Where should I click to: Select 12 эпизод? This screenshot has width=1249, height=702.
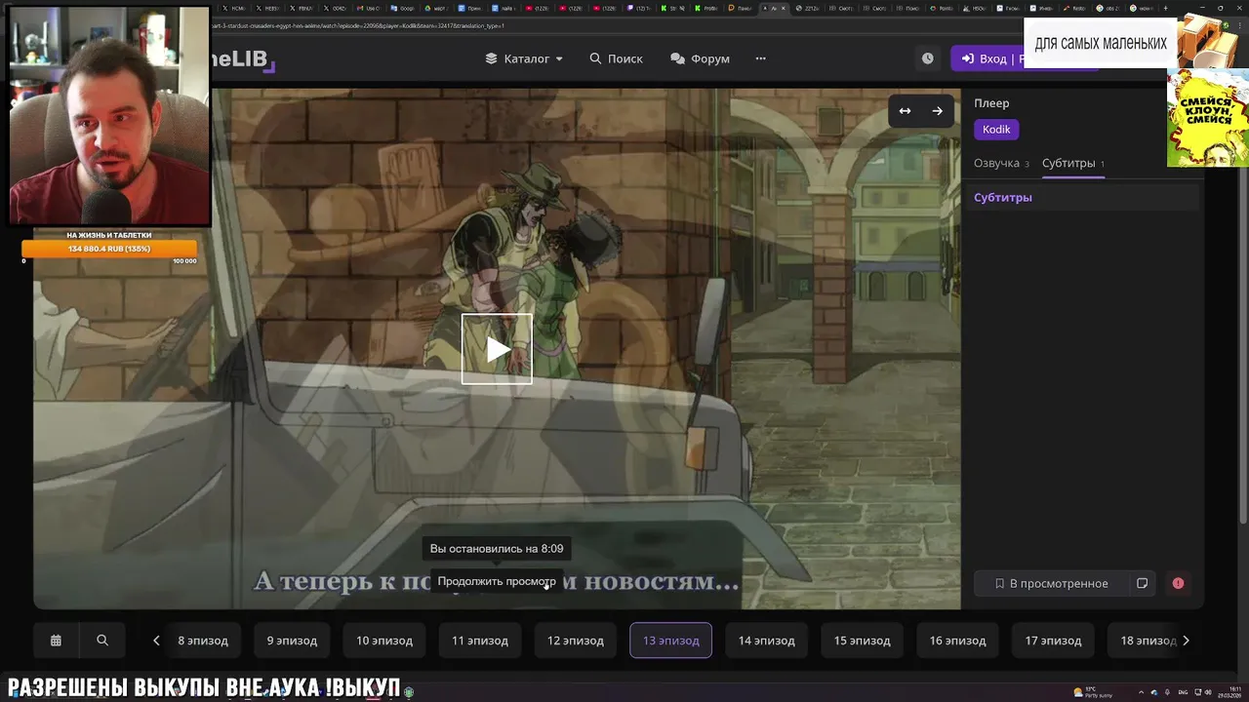coord(576,641)
